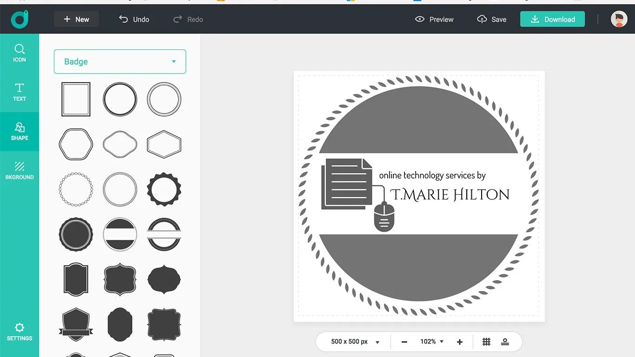635x357 pixels.
Task: Select the solid rounded tall label badge
Action: click(x=120, y=324)
